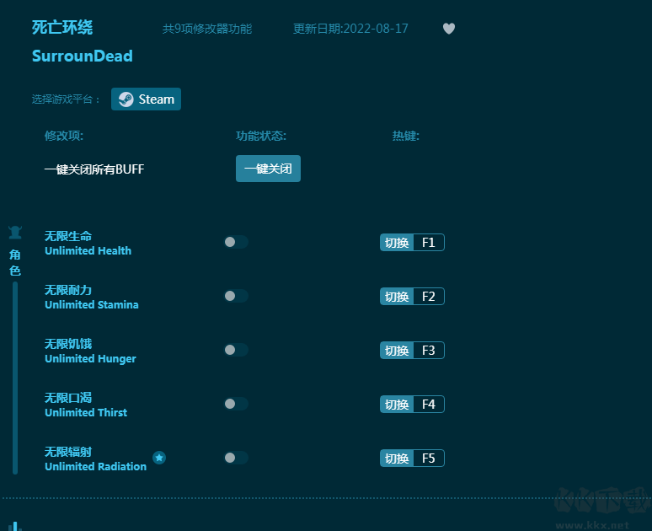Viewport: 652px width, 531px height.
Task: Click the Unlimited Health label
Action: click(88, 251)
